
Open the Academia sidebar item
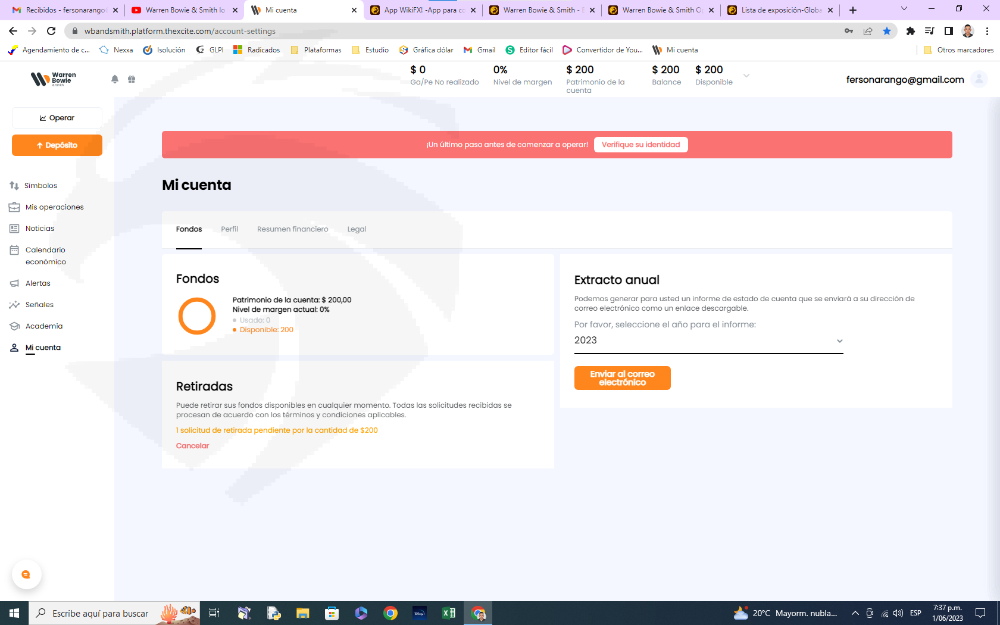click(44, 326)
